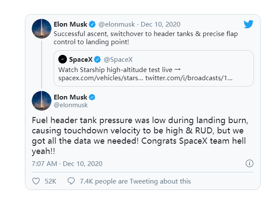Open the SpaceX logo avatar
The width and height of the screenshot is (274, 208).
pos(63,59)
